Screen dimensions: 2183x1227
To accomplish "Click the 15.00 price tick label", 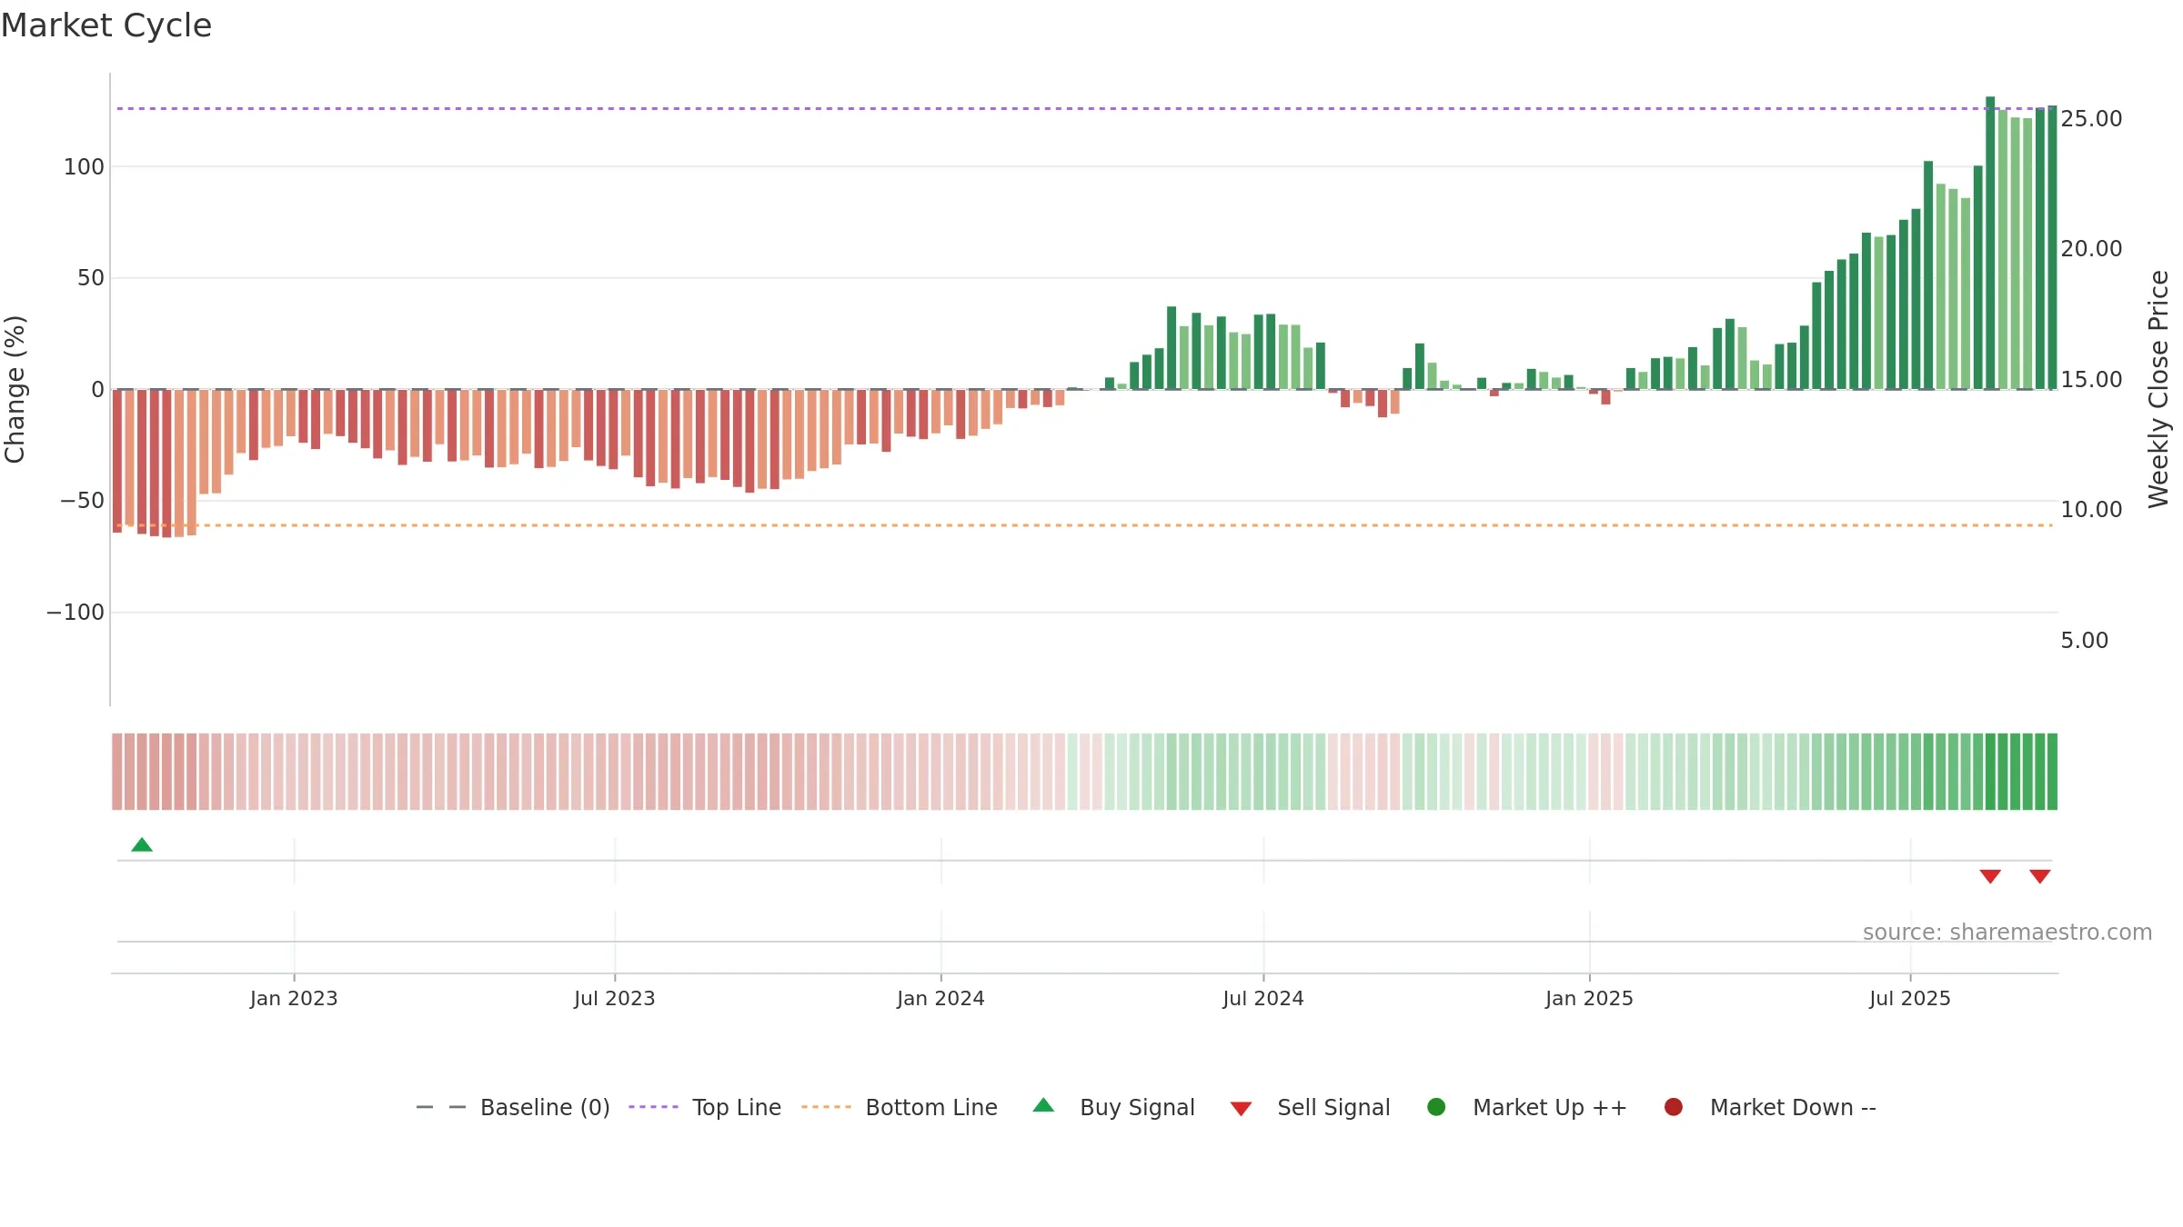I will [2091, 380].
